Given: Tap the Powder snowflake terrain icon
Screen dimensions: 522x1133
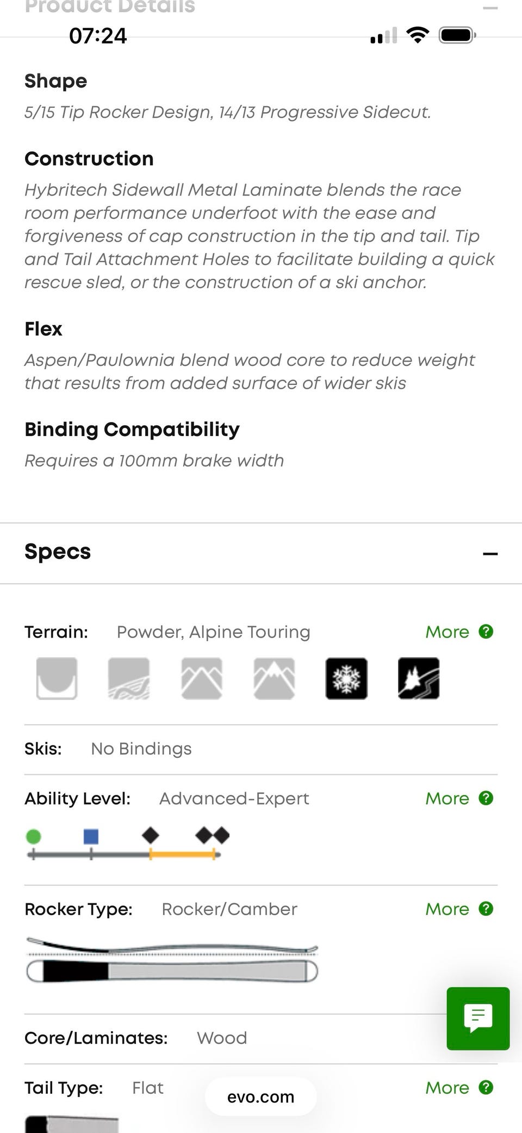Looking at the screenshot, I should click(346, 678).
